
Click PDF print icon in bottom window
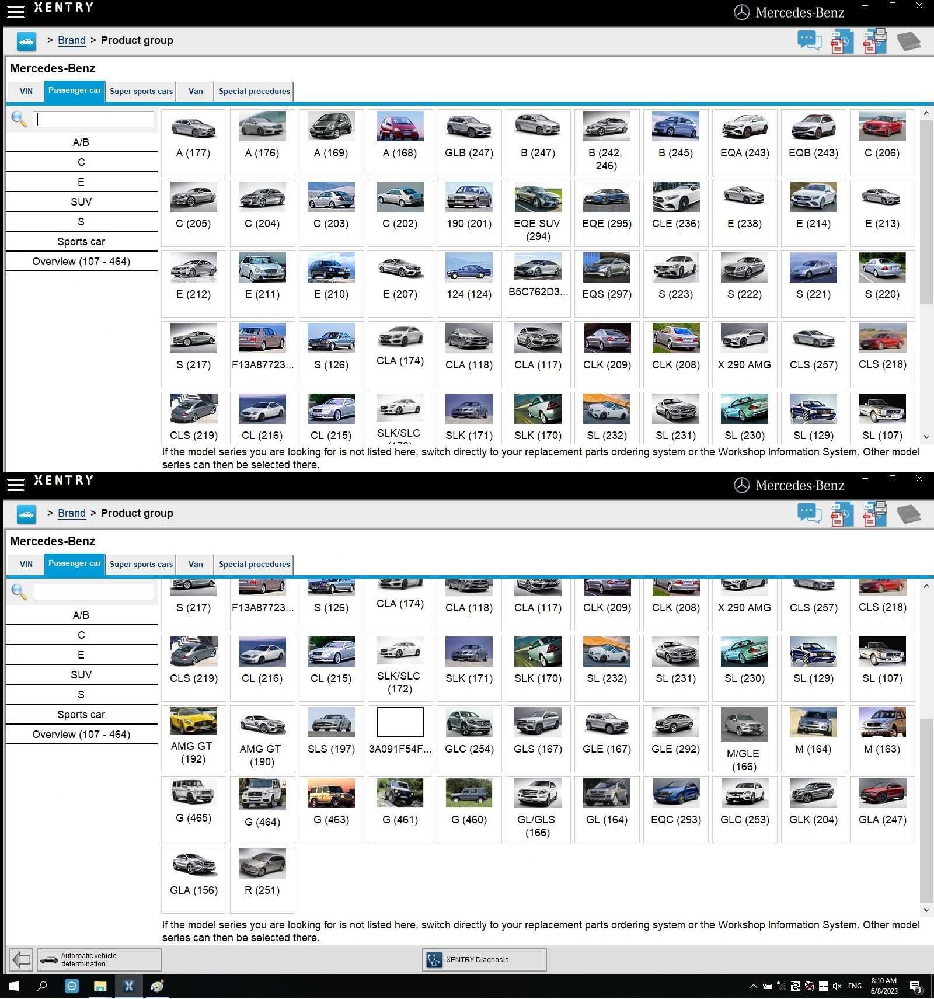coord(874,514)
